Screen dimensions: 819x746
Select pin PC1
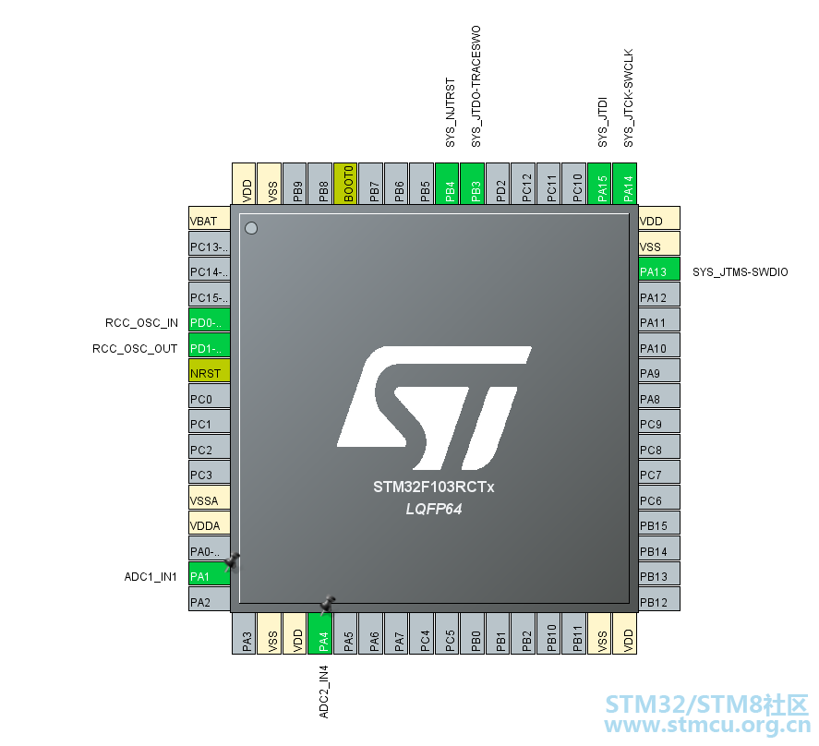click(x=210, y=422)
